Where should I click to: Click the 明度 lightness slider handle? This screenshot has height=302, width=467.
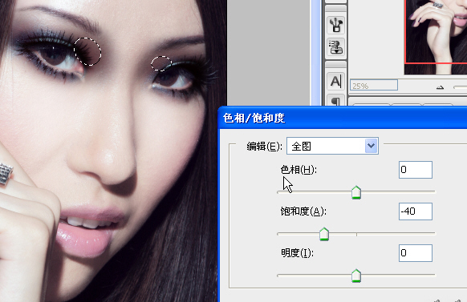pyautogui.click(x=356, y=276)
